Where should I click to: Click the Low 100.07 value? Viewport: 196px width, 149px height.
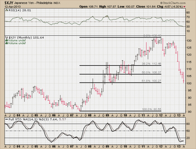(126, 7)
